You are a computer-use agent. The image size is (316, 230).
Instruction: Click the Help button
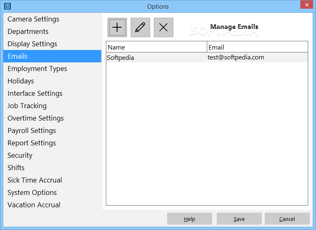pos(189,219)
